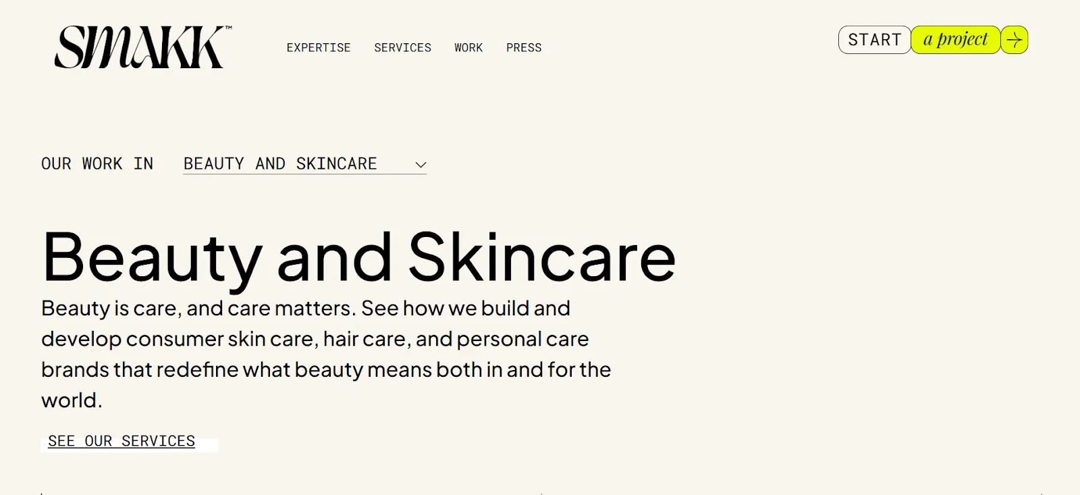Click the paper-plane arrow icon beside 'a project'
The height and width of the screenshot is (495, 1080).
pyautogui.click(x=1013, y=40)
